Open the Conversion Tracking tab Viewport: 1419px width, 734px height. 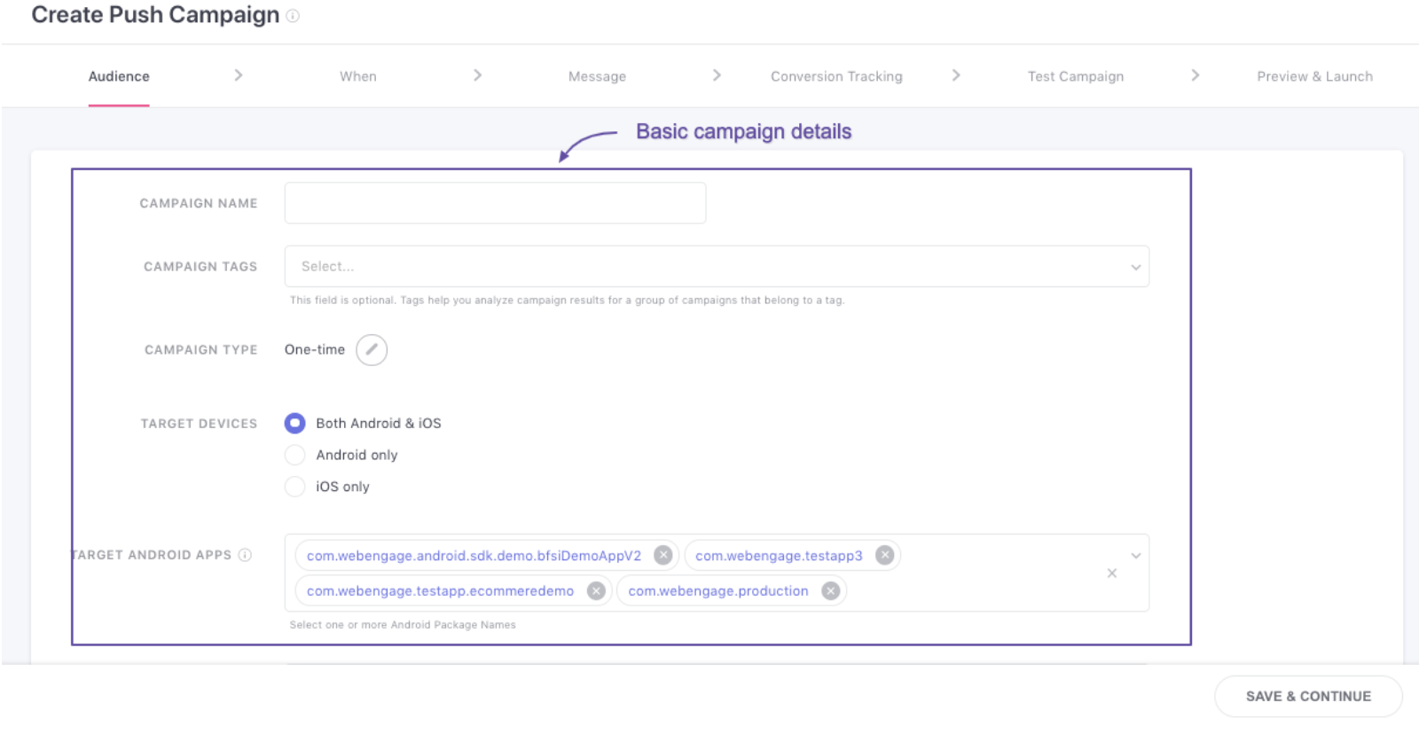(x=836, y=77)
